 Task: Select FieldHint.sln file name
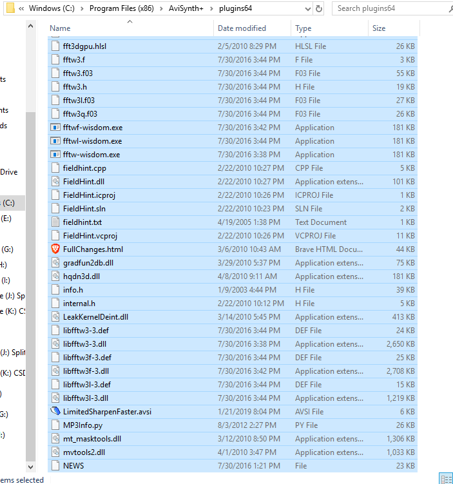pos(84,209)
